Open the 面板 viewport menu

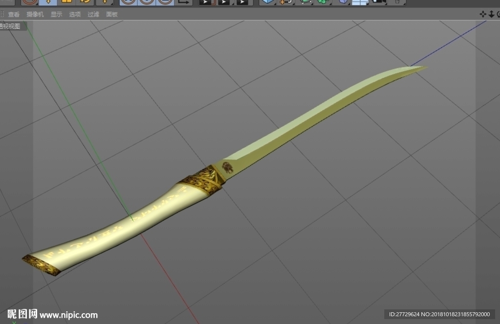click(x=112, y=14)
